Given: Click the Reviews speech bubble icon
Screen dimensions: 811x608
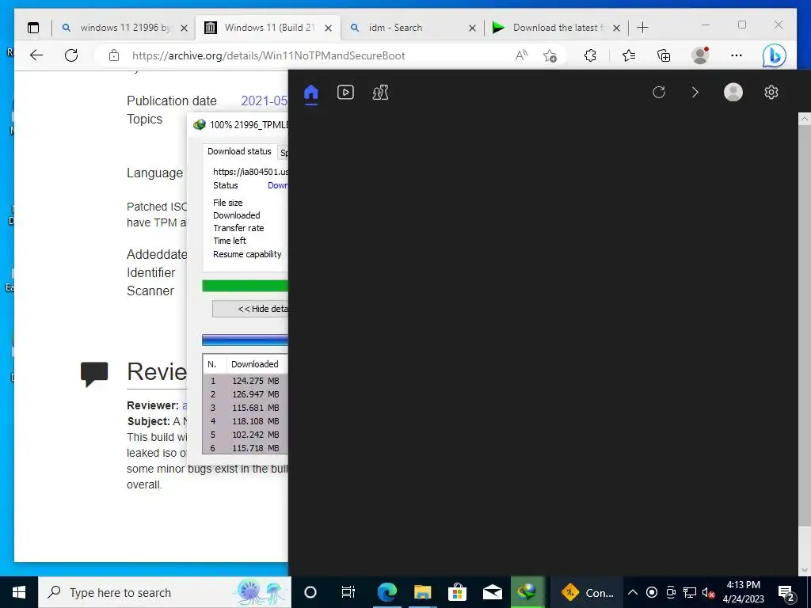Looking at the screenshot, I should point(94,374).
